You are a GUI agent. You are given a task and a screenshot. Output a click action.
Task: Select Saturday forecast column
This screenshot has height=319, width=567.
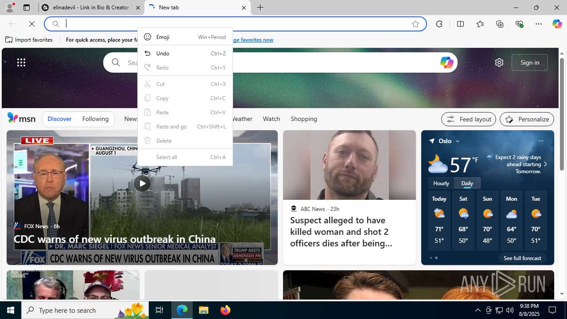463,221
